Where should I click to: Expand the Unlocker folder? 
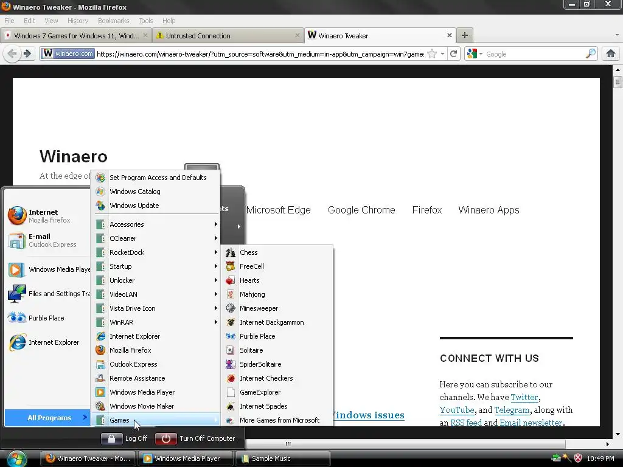click(156, 280)
